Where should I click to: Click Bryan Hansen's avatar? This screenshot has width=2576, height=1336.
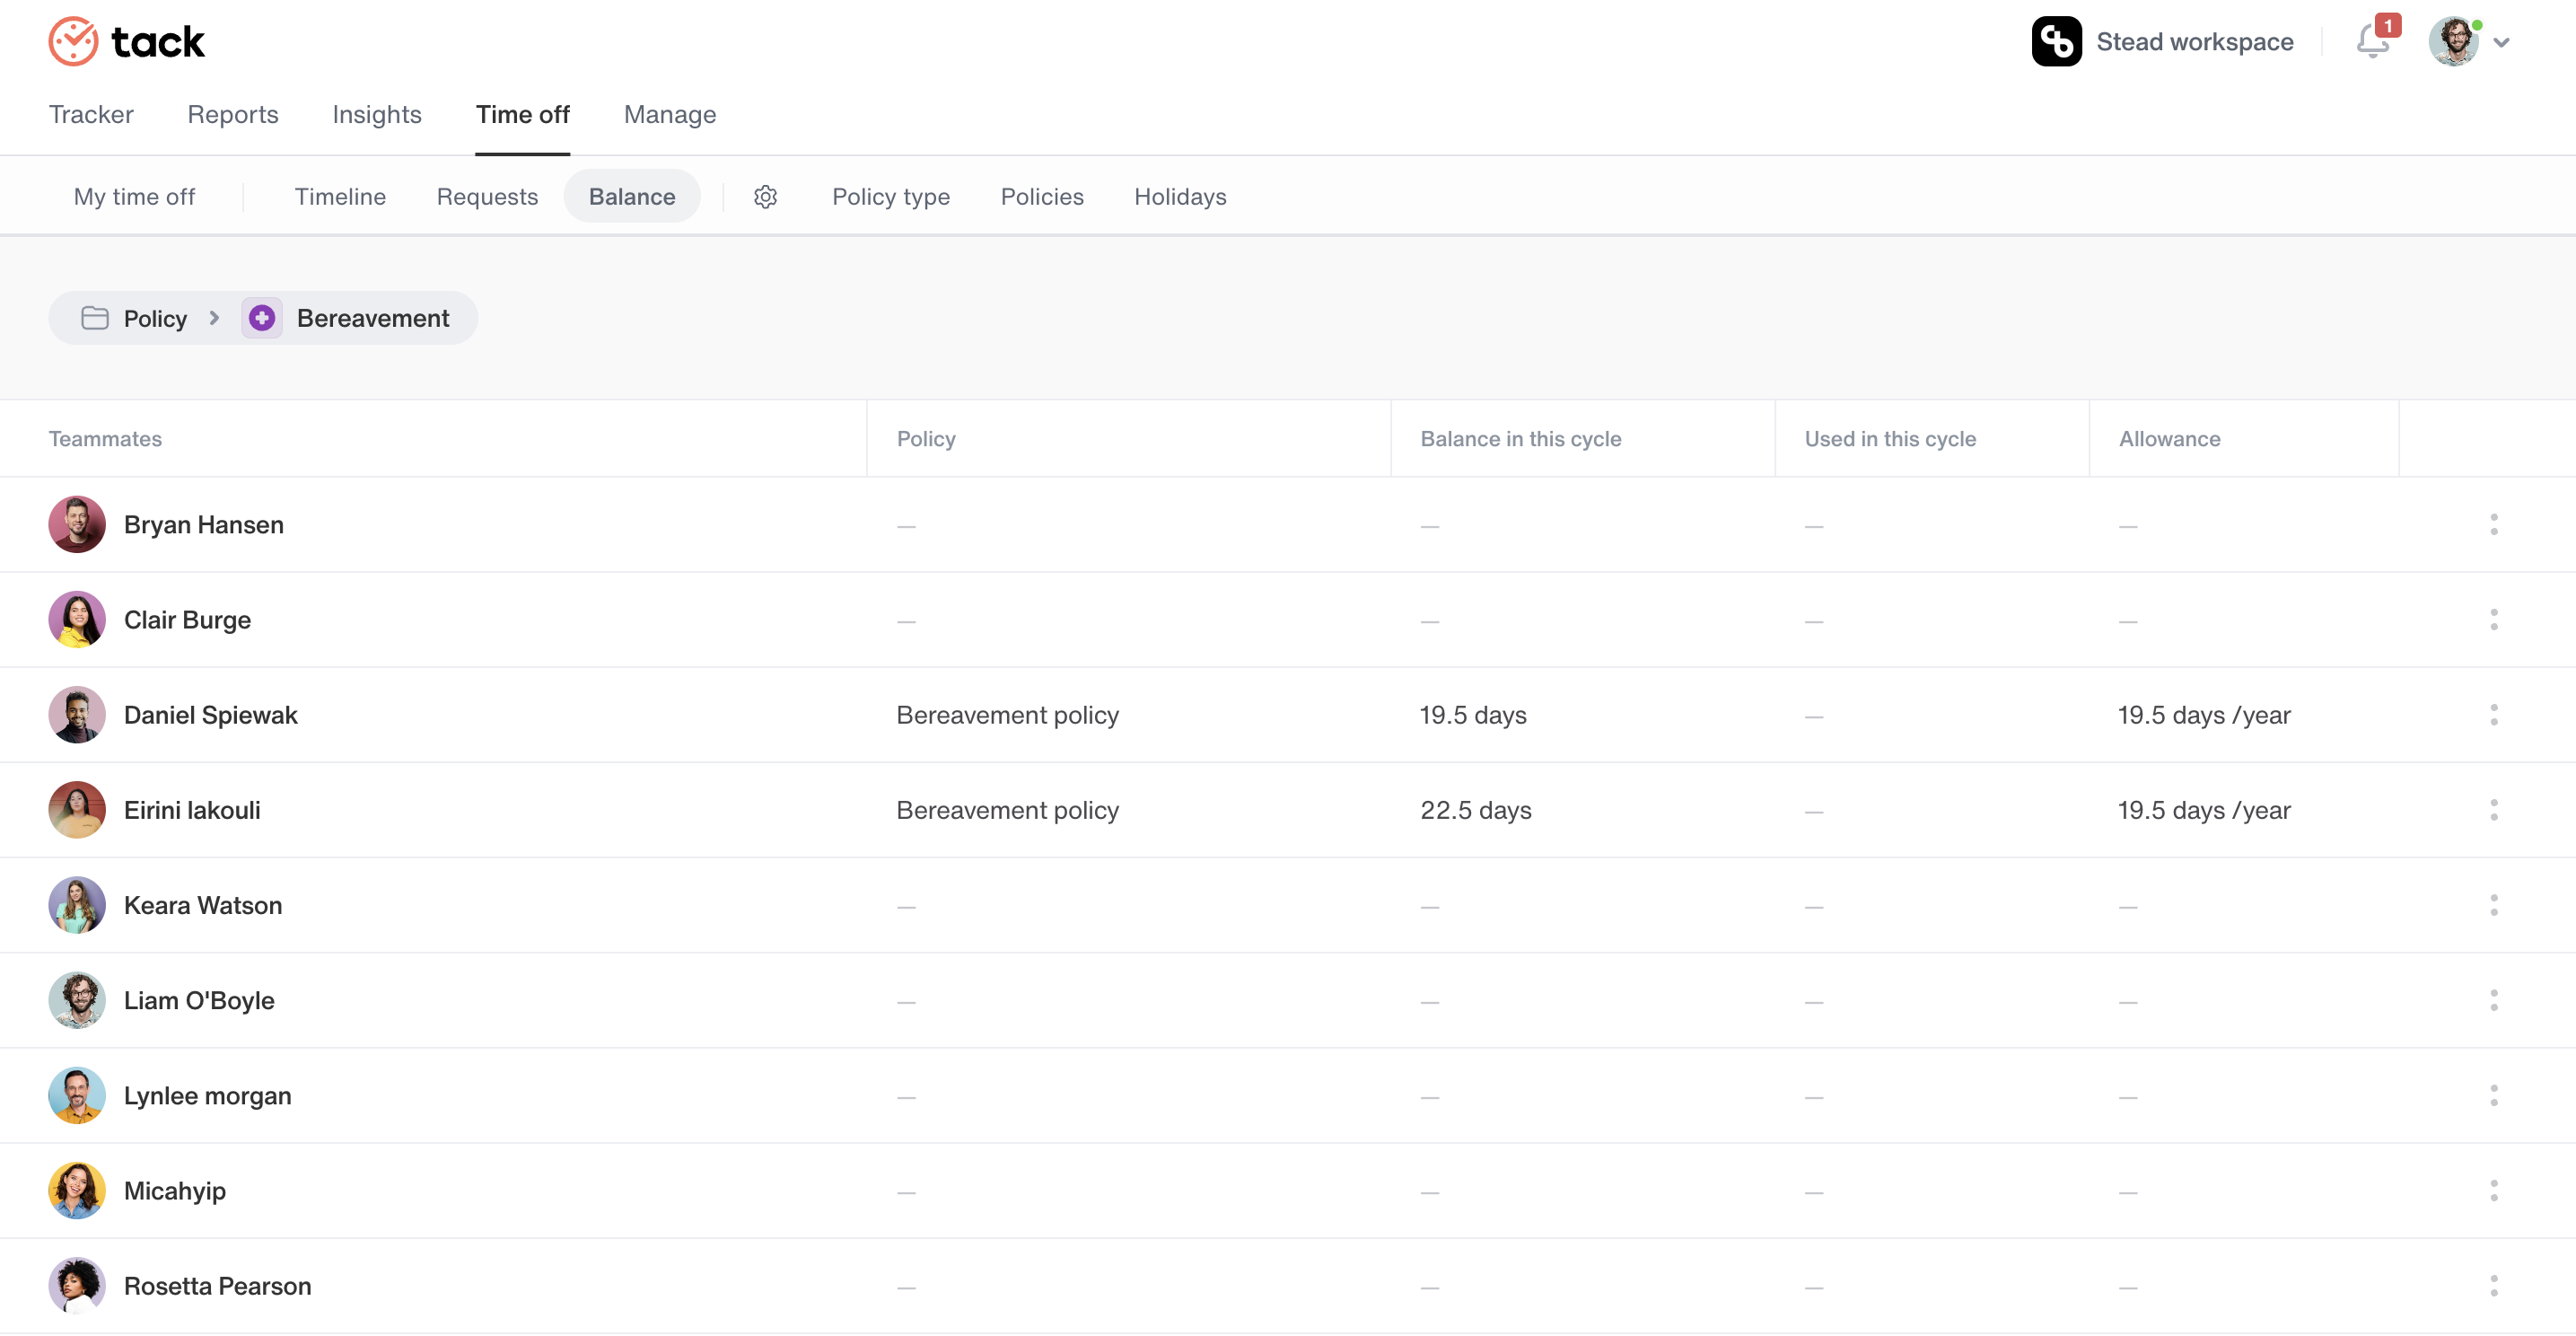77,524
